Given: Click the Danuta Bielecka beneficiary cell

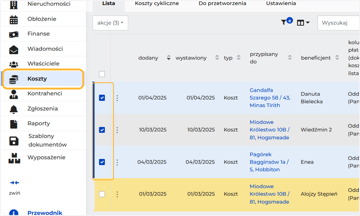Looking at the screenshot, I should (x=312, y=98).
